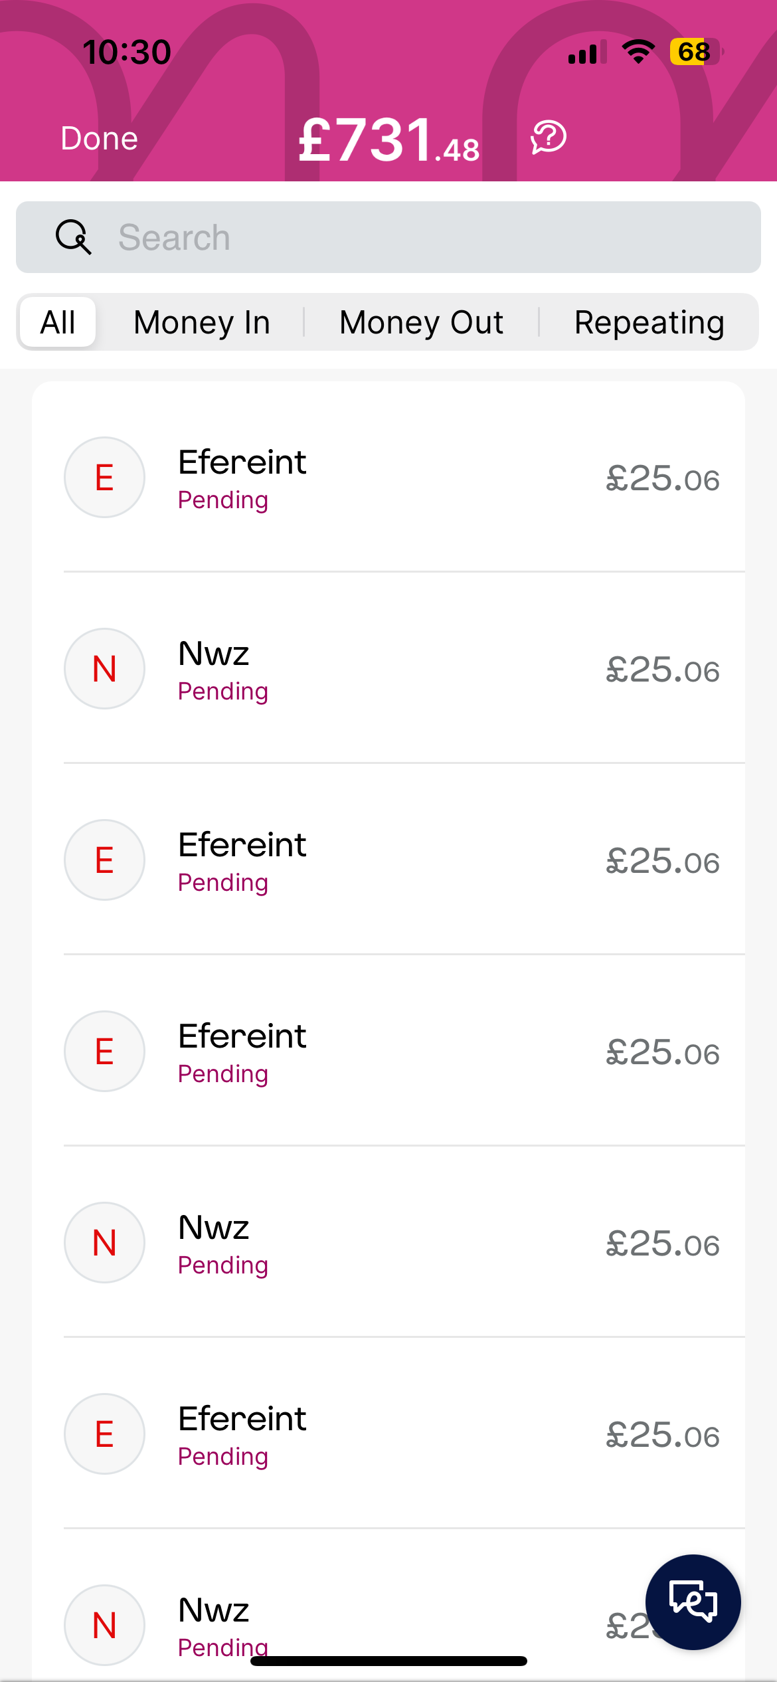Tap the first Nwz 'N' avatar

(x=104, y=669)
